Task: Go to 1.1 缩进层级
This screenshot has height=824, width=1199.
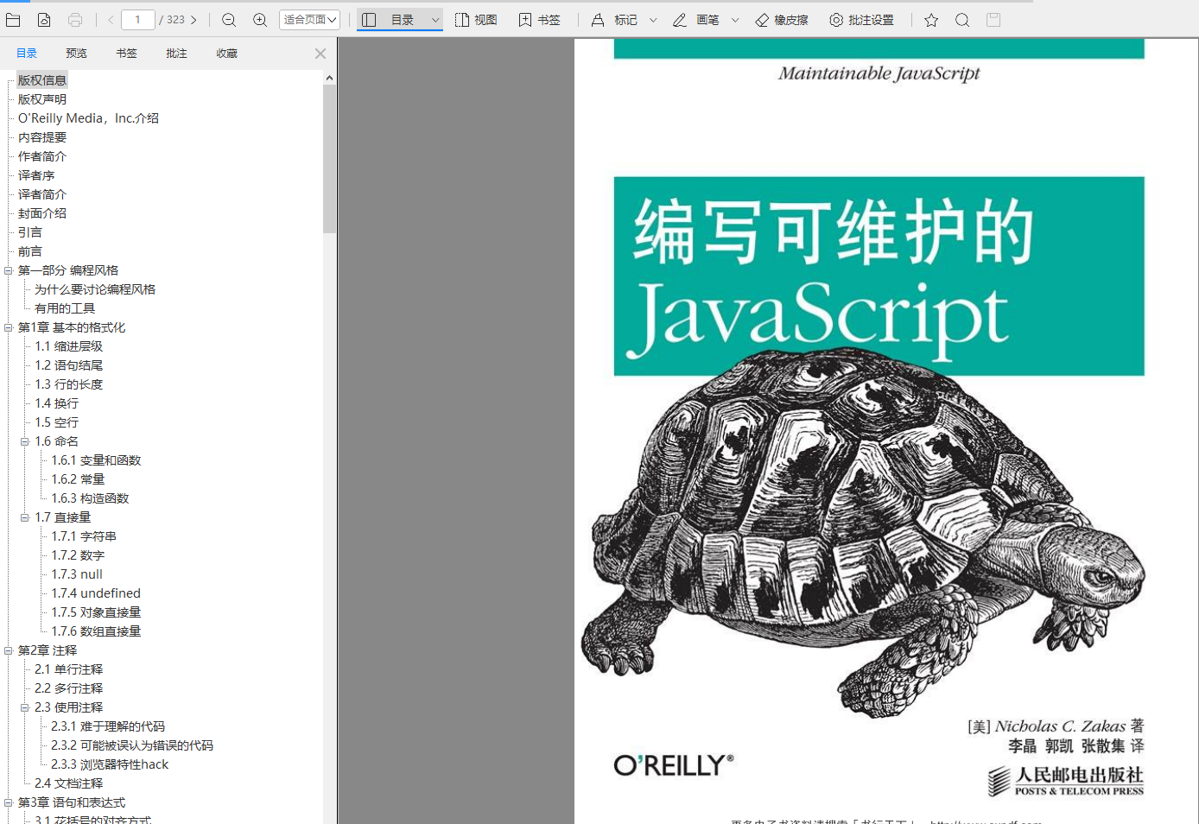Action: coord(69,346)
